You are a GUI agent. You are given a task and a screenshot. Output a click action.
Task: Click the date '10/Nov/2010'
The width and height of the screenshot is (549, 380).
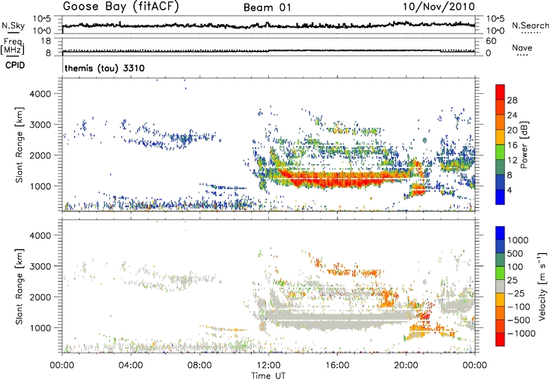(x=439, y=7)
